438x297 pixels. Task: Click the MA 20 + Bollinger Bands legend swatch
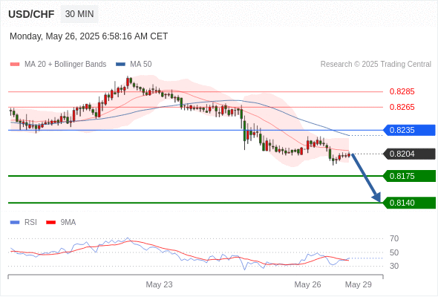(15, 65)
